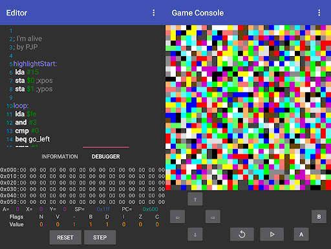Click the play run button

[272, 234]
